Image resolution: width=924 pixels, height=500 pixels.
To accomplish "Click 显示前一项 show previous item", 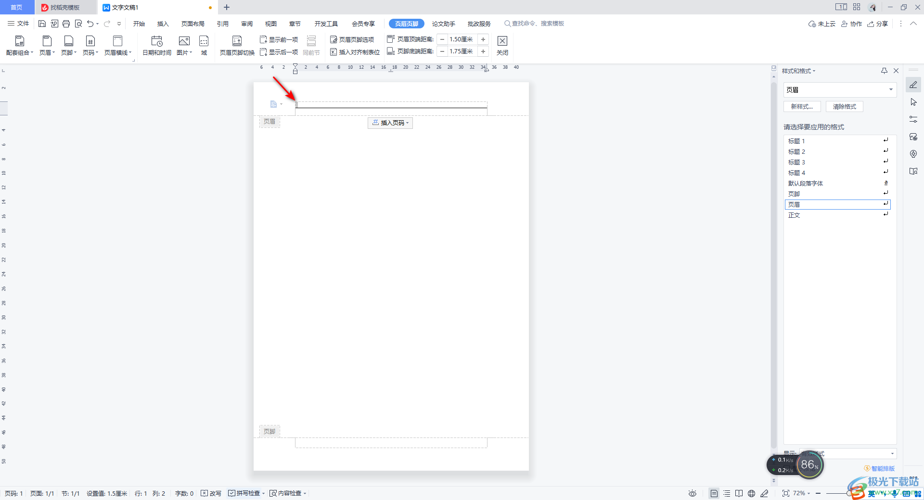I will [x=279, y=39].
